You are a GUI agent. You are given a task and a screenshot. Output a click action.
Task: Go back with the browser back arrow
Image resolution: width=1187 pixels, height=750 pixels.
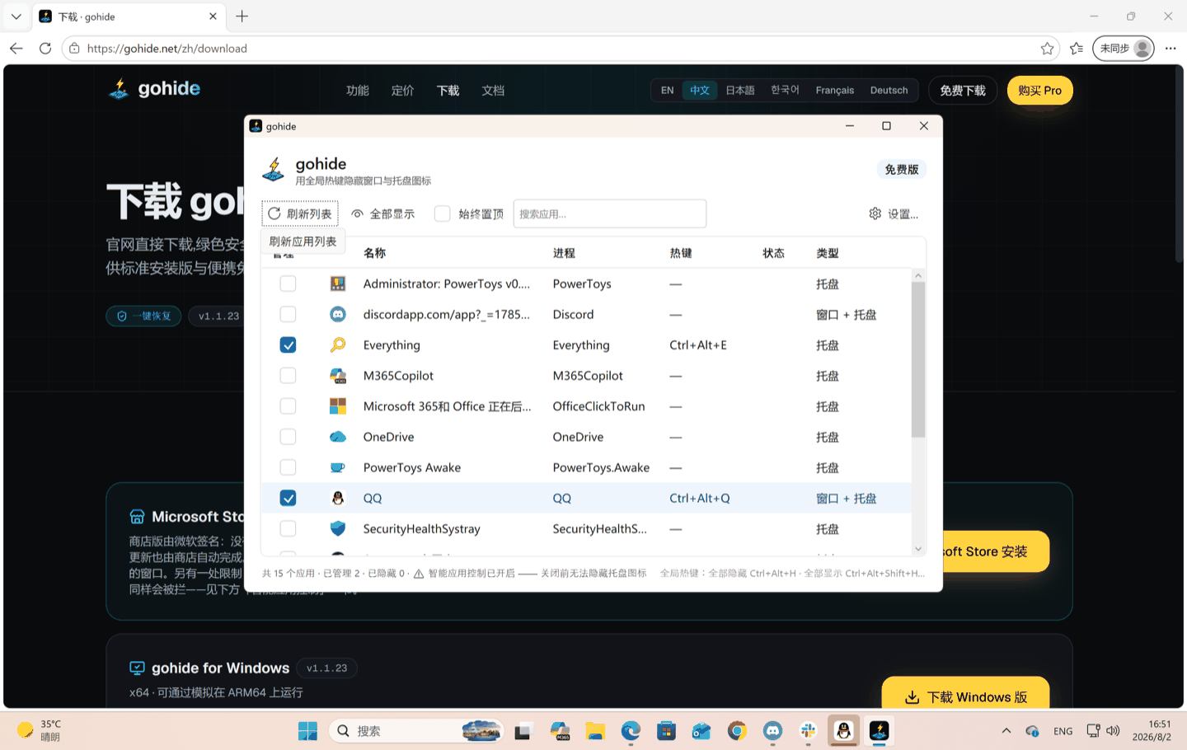[x=16, y=49]
